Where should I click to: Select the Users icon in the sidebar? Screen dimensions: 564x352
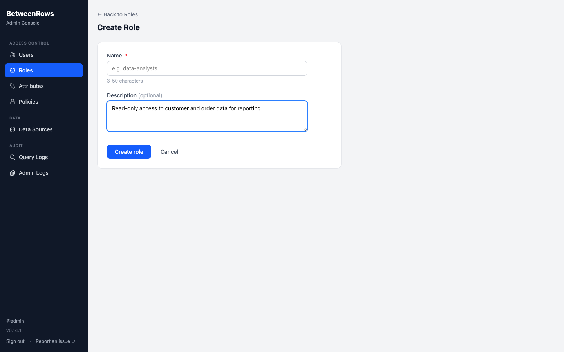(13, 55)
